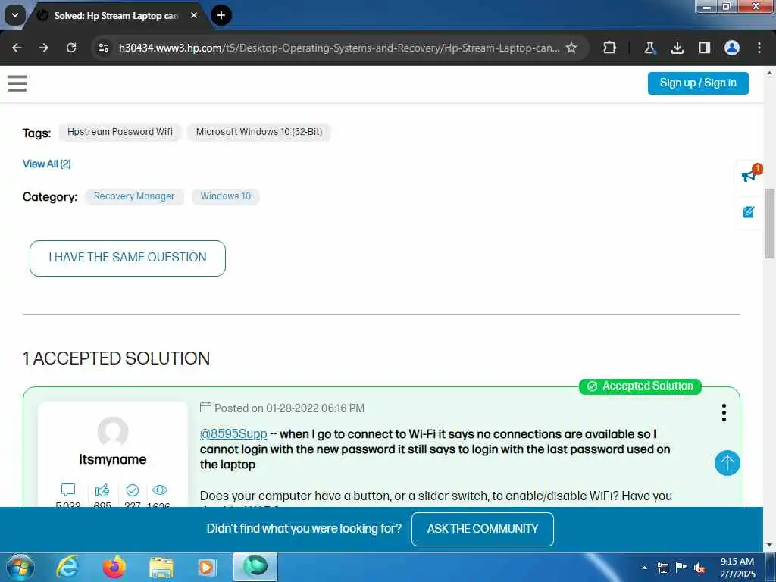Click Sign up / Sign in button

pyautogui.click(x=698, y=83)
